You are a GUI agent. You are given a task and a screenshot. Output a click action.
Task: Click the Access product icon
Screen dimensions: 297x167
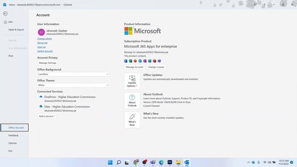[x=155, y=61]
